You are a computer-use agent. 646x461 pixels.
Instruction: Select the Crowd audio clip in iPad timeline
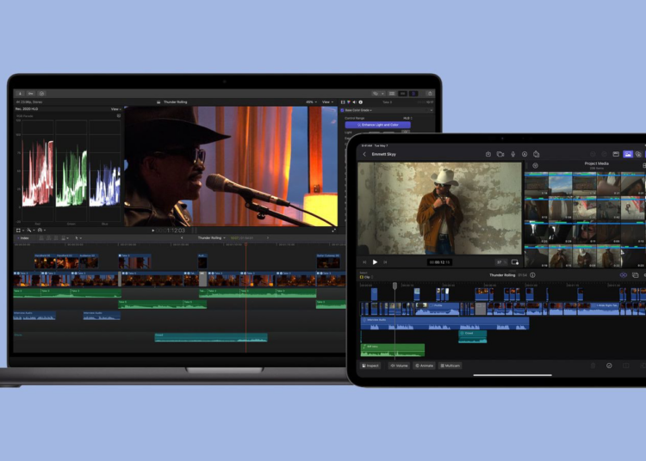[x=473, y=336]
